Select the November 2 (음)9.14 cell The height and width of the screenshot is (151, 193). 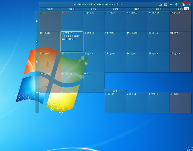[x=137, y=103]
